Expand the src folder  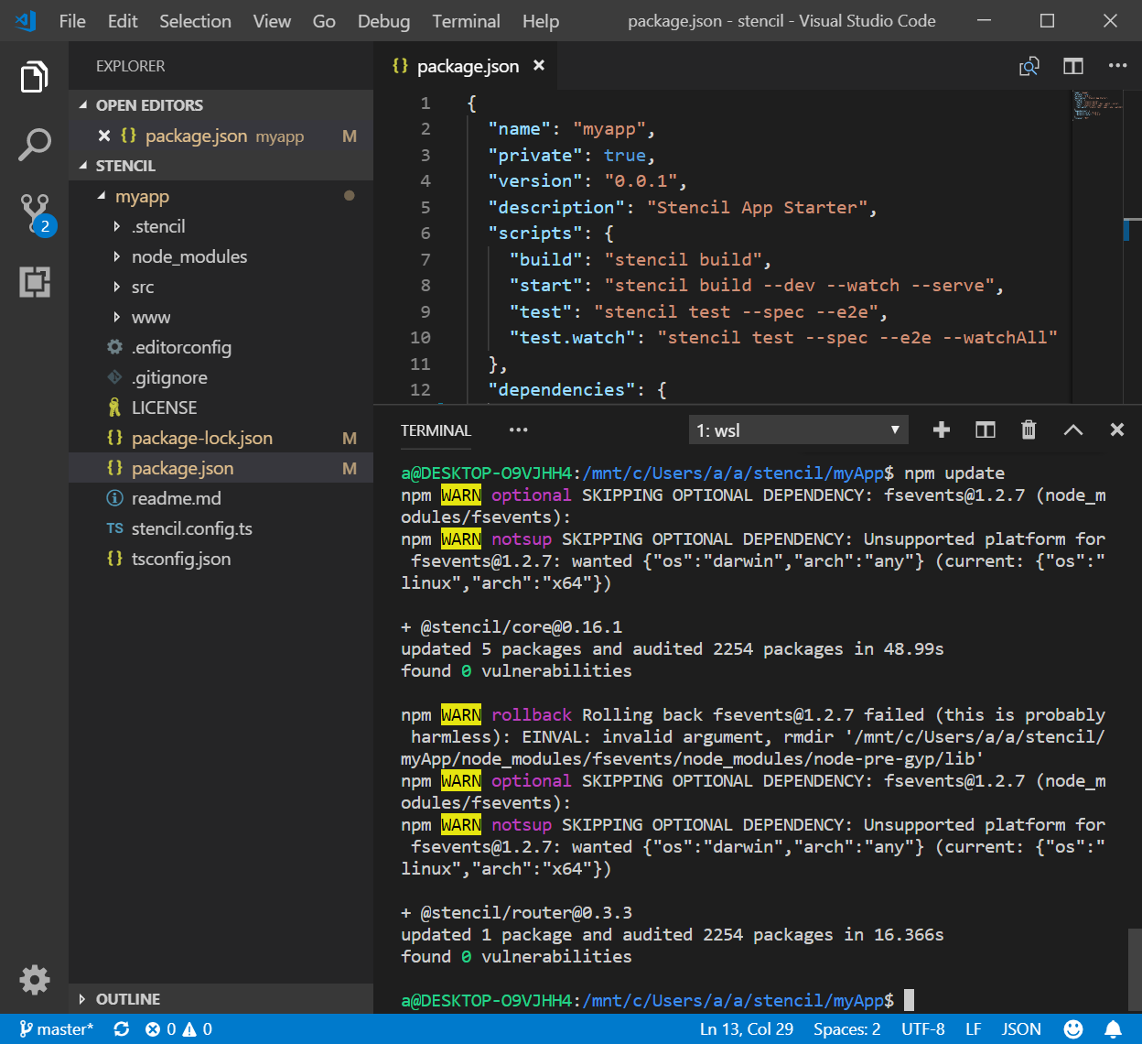point(221,287)
